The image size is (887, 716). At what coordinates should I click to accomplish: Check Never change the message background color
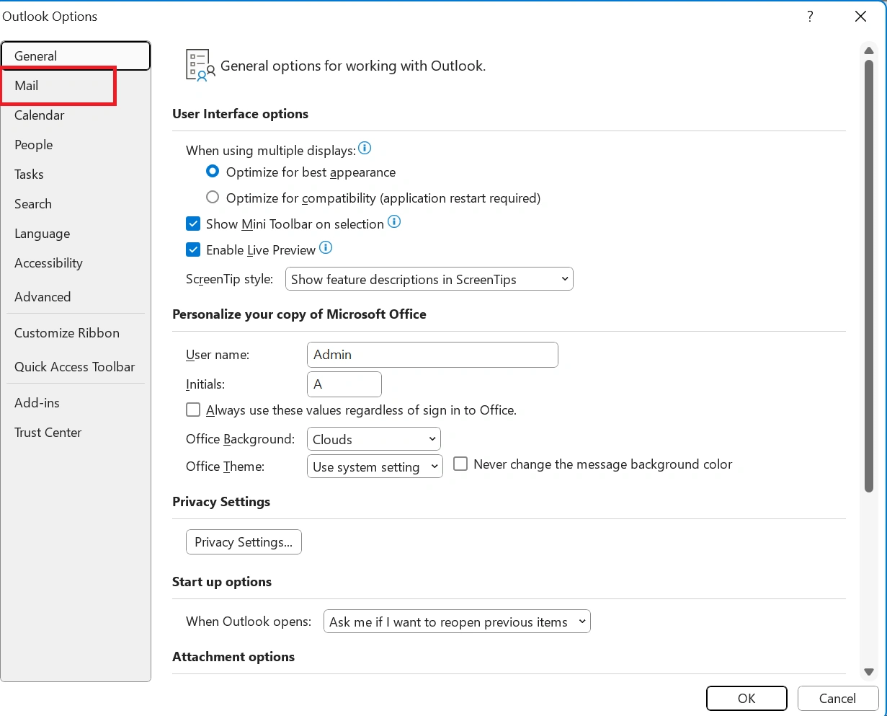pos(460,464)
